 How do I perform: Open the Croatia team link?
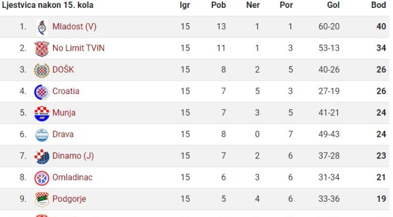(66, 91)
